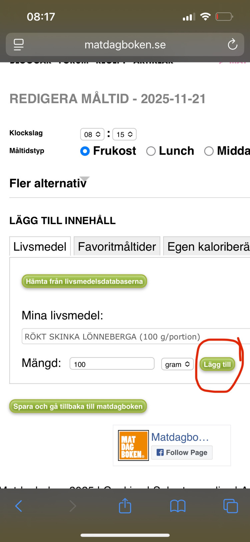Select the Lunch radio button
Image resolution: width=250 pixels, height=542 pixels.
click(x=151, y=151)
